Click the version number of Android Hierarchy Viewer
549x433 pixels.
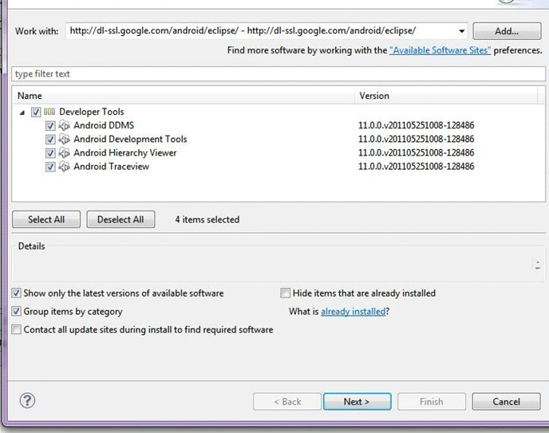(416, 153)
